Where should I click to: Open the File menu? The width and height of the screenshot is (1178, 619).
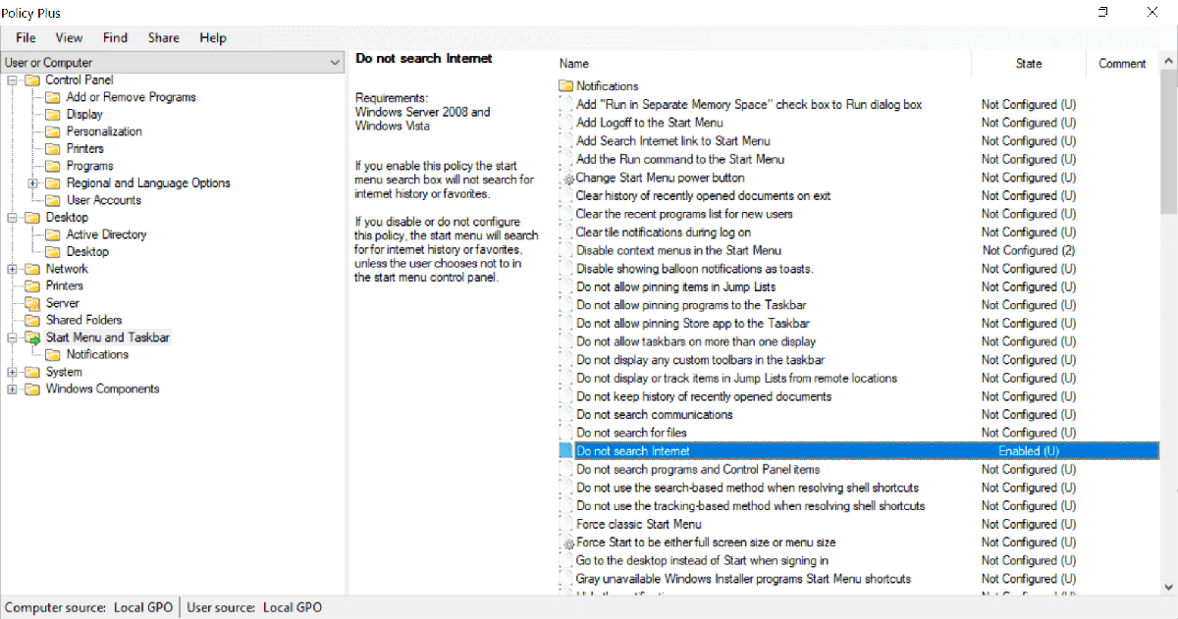tap(26, 37)
